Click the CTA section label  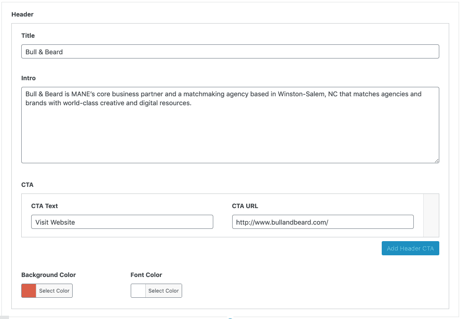coord(27,185)
